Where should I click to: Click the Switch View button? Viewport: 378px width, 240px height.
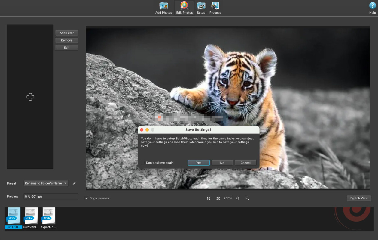(359, 198)
